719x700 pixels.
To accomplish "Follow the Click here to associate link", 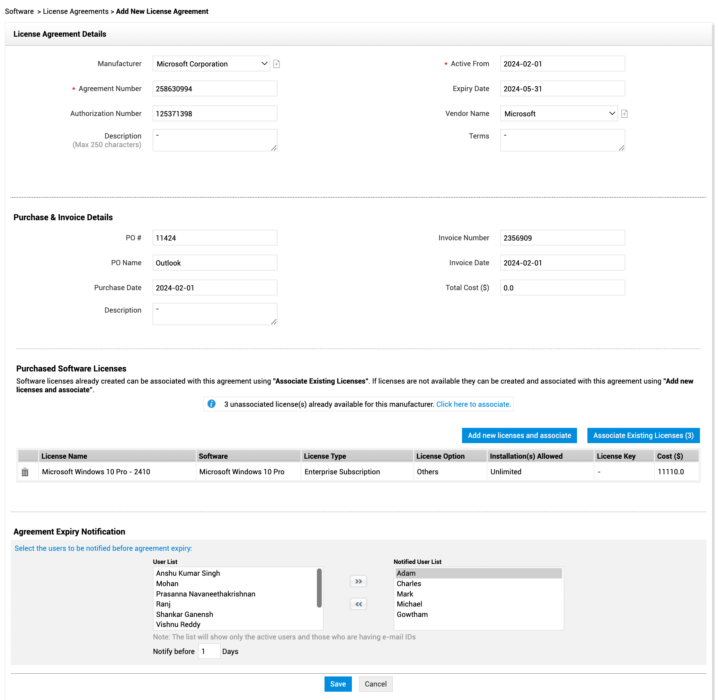I will tap(473, 404).
